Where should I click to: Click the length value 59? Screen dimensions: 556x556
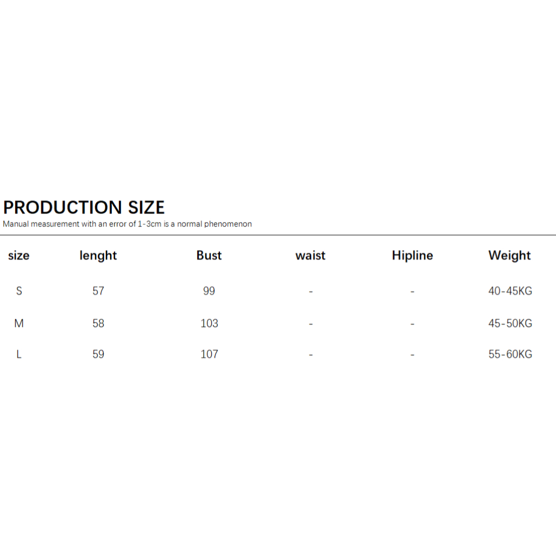[x=98, y=355]
